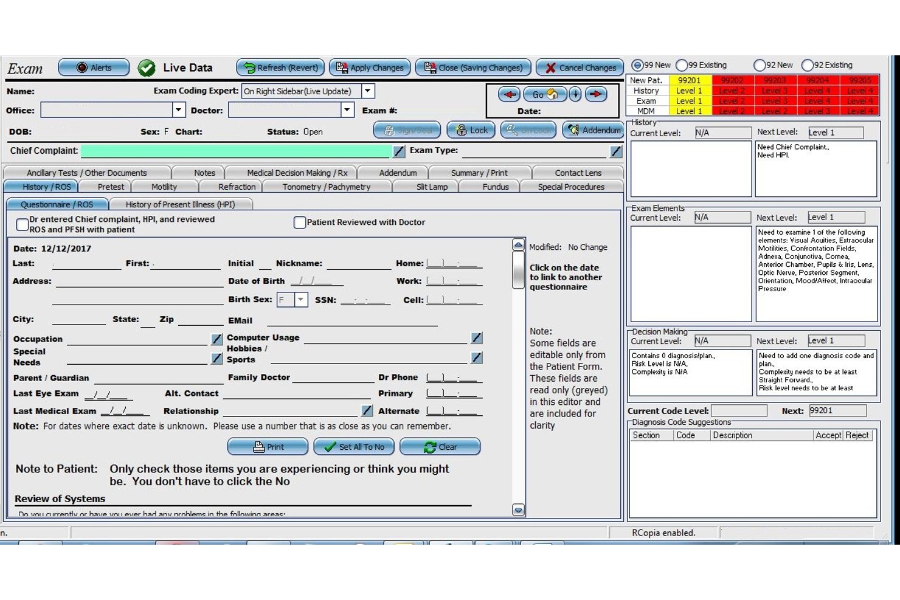Image resolution: width=900 pixels, height=600 pixels.
Task: Open the Office dropdown
Action: tap(178, 110)
